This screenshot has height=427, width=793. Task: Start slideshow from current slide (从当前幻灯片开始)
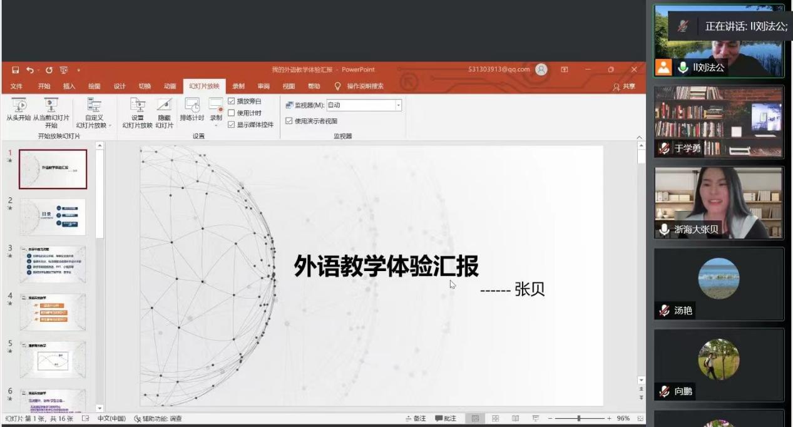[x=51, y=106]
